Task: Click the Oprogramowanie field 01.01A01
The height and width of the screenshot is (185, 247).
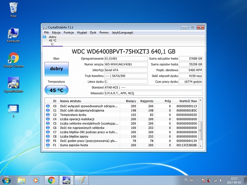Action: [126, 58]
